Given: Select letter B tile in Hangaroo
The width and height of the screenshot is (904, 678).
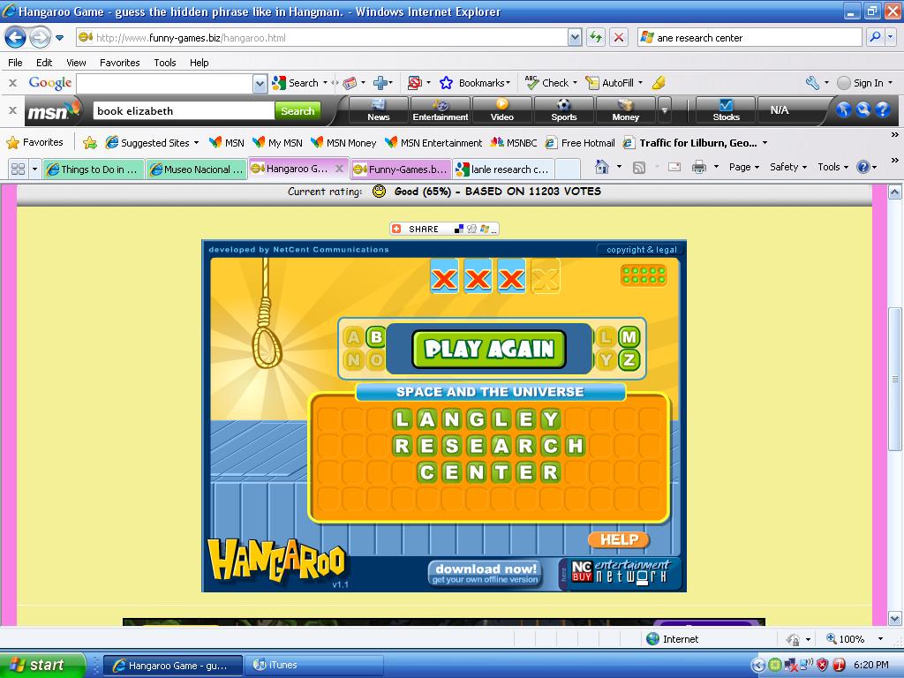Looking at the screenshot, I should [x=376, y=336].
